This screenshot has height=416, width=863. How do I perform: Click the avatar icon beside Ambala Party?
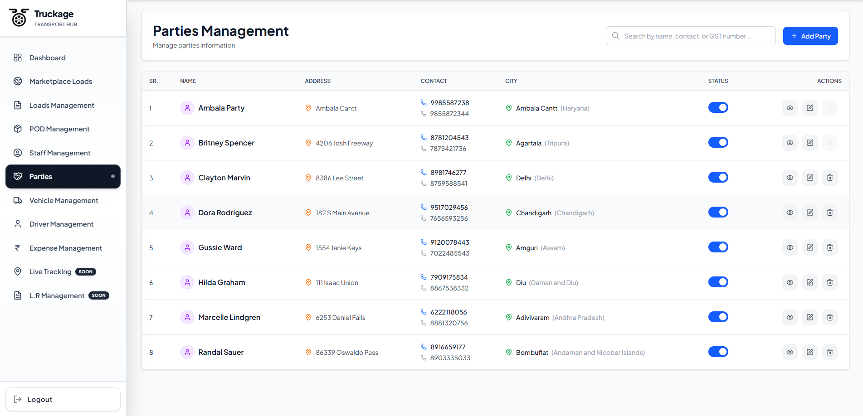pyautogui.click(x=187, y=108)
